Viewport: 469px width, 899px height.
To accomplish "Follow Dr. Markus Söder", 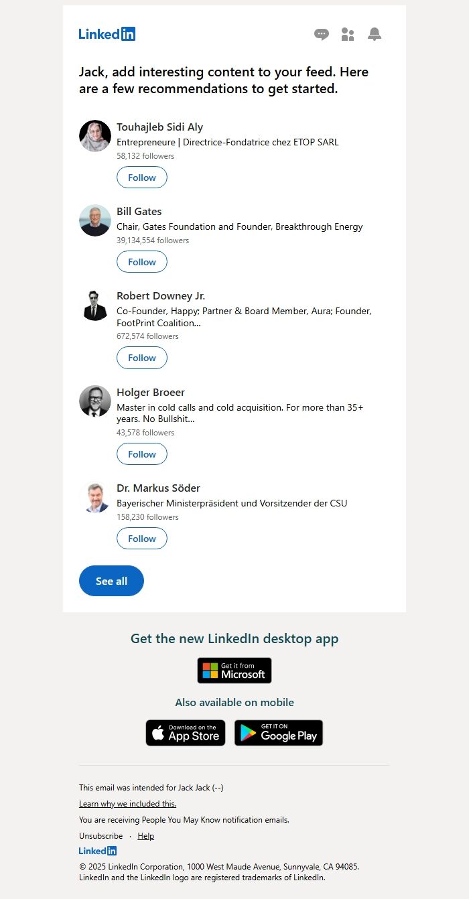I will coord(142,538).
